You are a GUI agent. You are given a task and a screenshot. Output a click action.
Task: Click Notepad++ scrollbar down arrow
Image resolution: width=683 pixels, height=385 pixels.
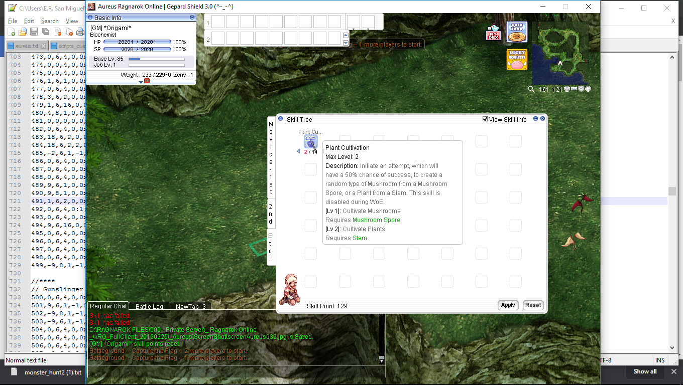point(673,347)
